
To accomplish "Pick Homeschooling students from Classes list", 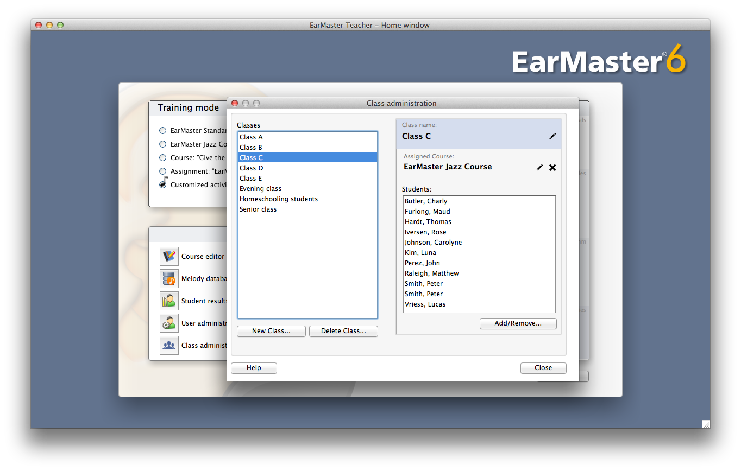I will coord(279,199).
